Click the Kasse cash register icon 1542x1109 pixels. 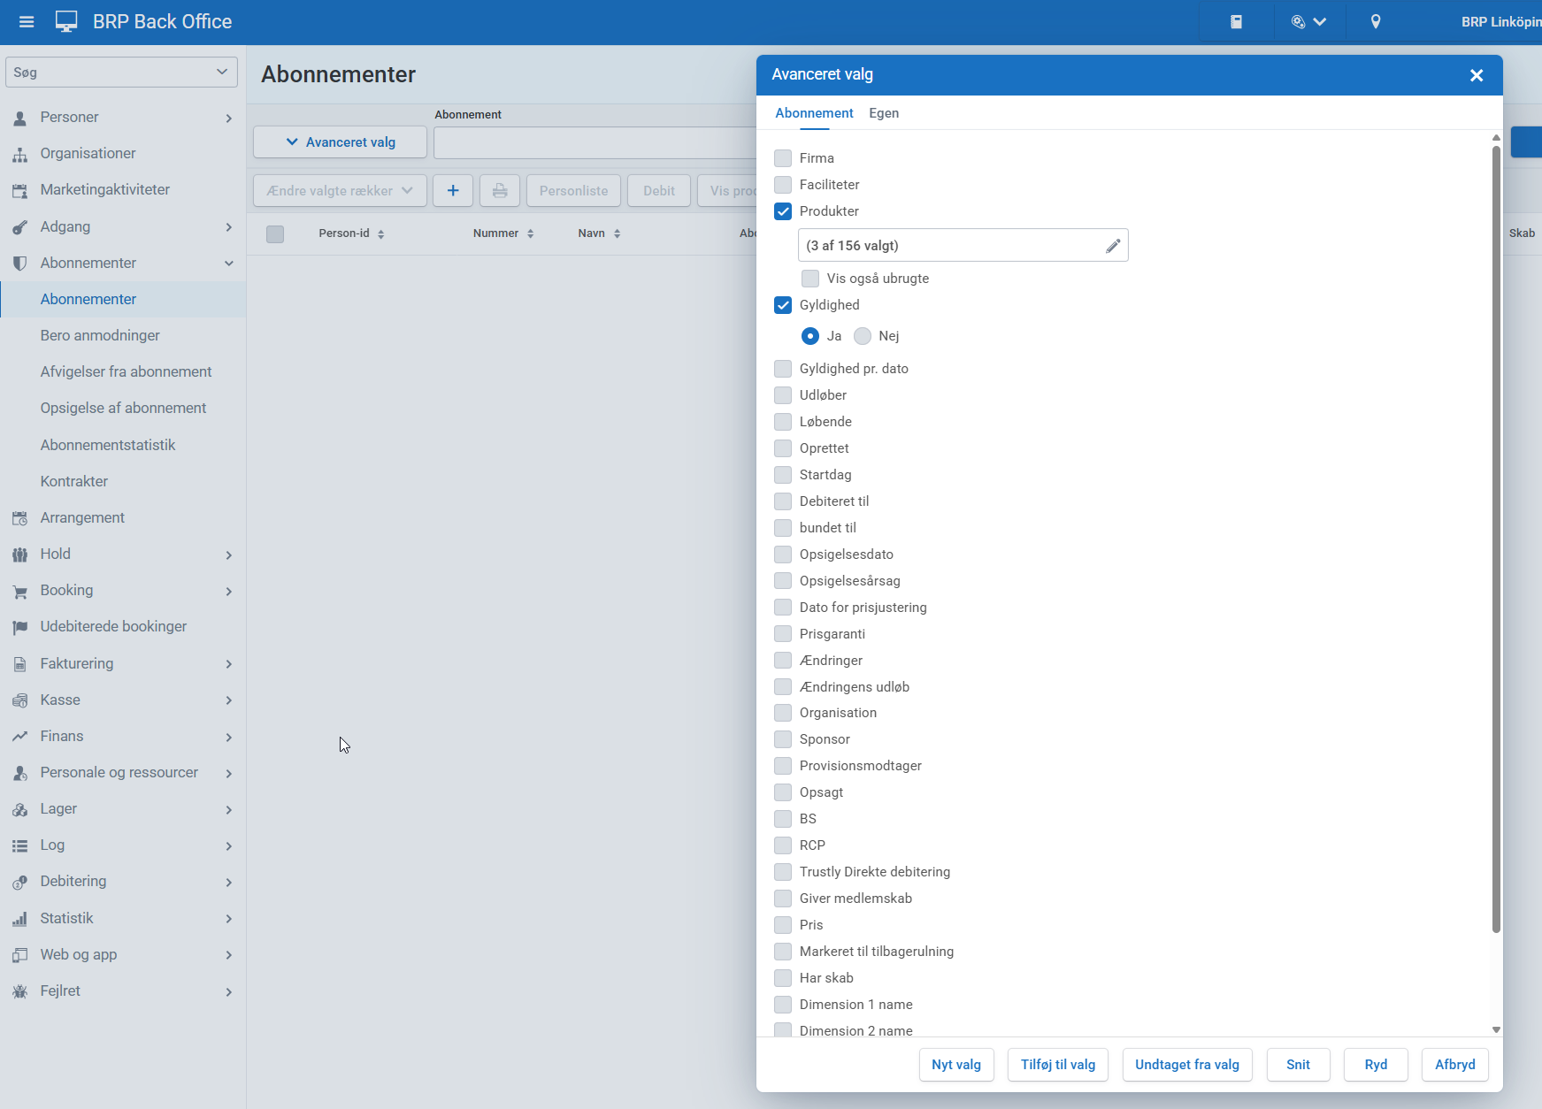[x=19, y=700]
